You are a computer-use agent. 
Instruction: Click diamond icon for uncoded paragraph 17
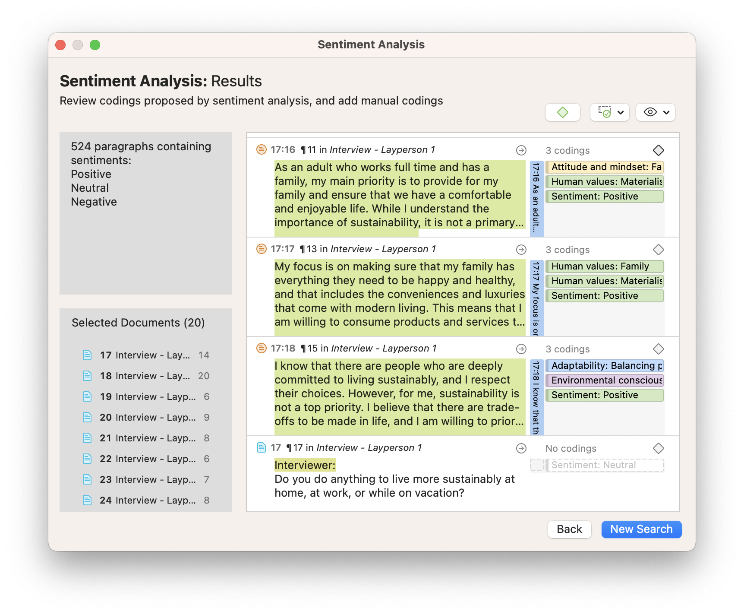tap(658, 448)
